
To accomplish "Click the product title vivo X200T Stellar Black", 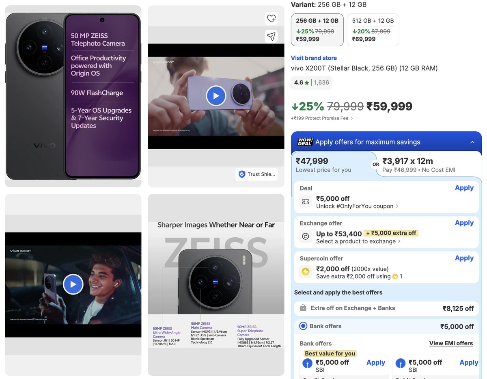I will click(364, 68).
